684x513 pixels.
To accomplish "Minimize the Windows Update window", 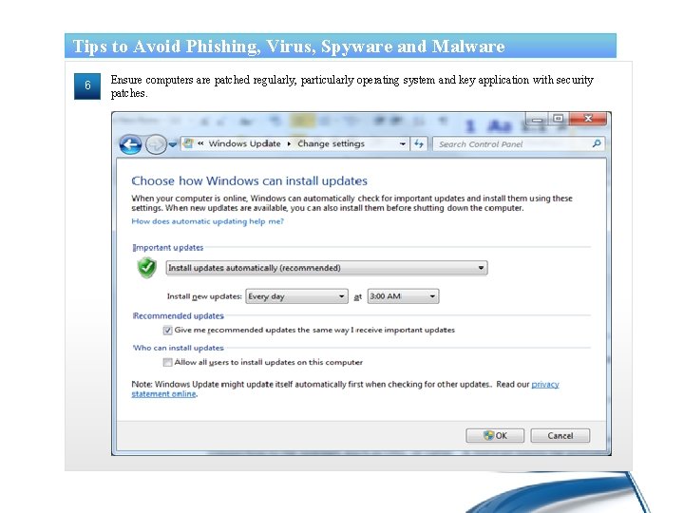I will 538,119.
